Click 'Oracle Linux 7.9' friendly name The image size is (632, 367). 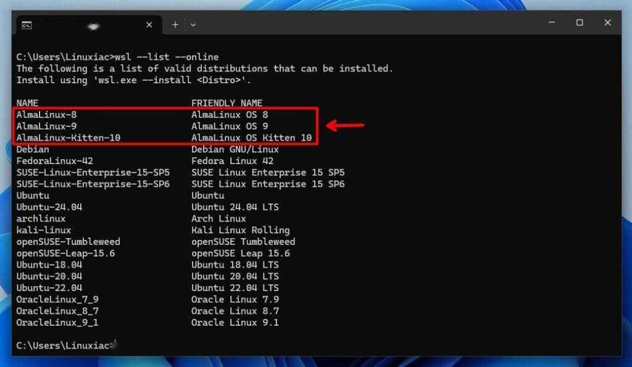[235, 299]
